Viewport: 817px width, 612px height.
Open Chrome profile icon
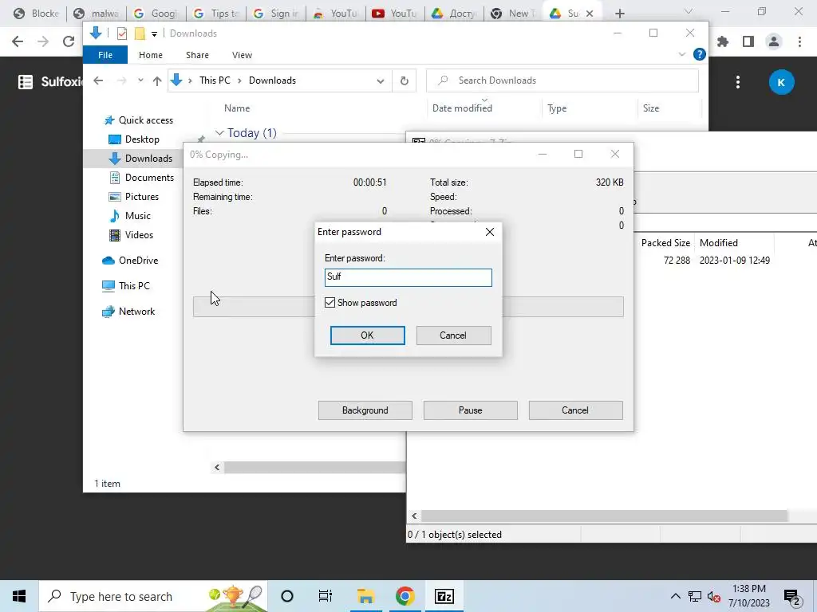pyautogui.click(x=774, y=41)
